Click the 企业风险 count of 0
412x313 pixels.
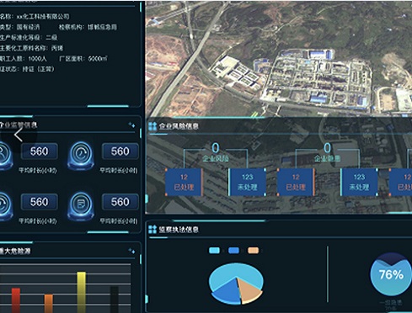[216, 148]
